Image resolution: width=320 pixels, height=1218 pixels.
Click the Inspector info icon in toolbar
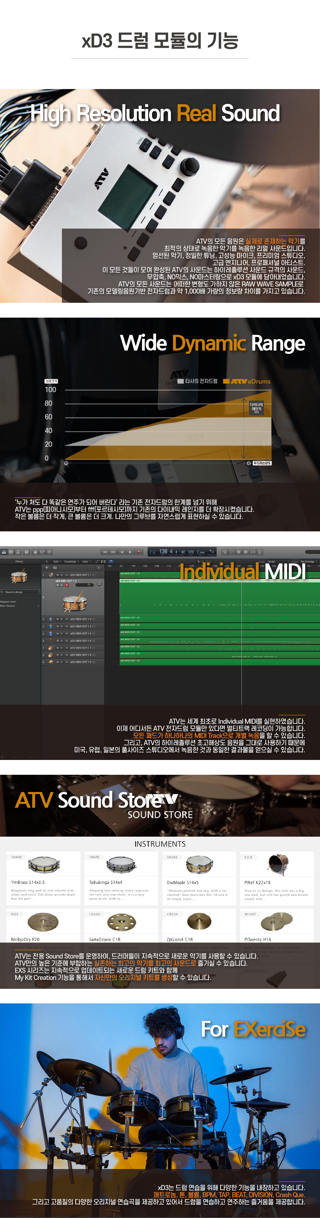click(x=10, y=552)
